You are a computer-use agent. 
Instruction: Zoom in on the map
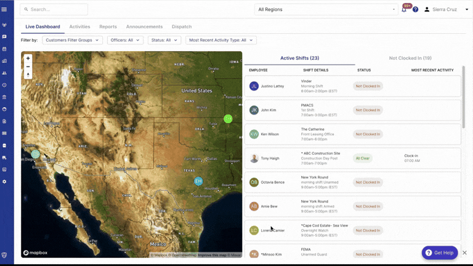tap(28, 58)
